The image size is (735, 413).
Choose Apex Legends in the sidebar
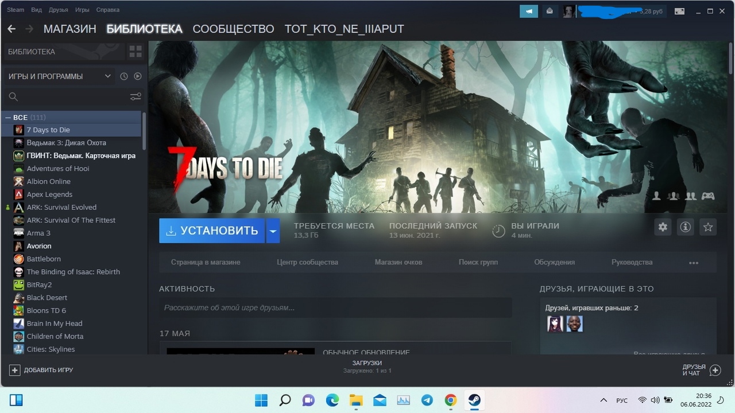(x=72, y=194)
